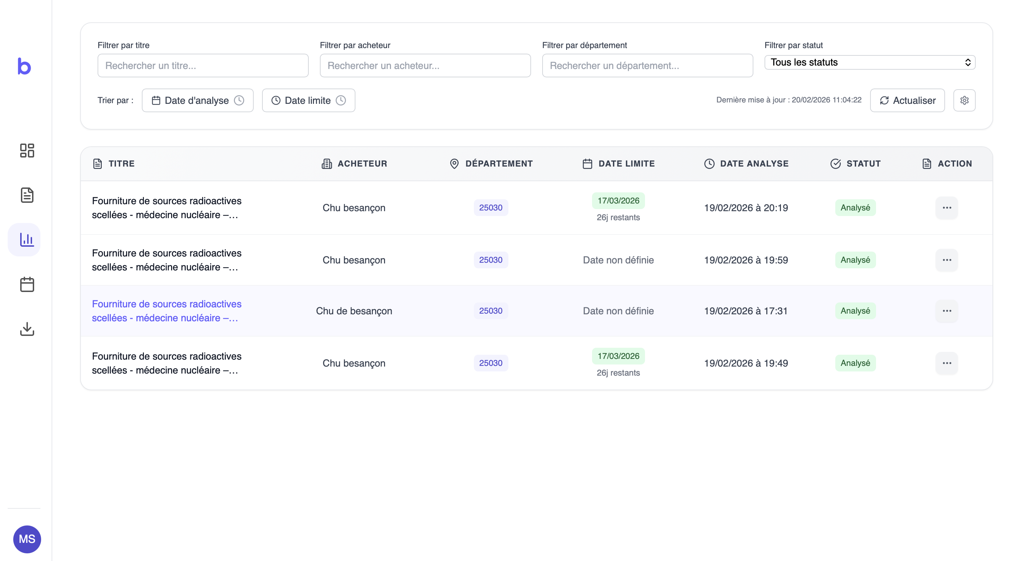The image size is (1021, 561).
Task: Open action menu for the 17:31 analysis row
Action: tap(946, 311)
